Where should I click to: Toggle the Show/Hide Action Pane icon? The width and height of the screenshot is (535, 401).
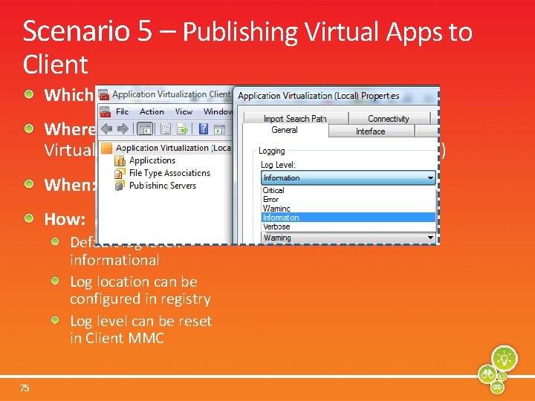click(219, 129)
